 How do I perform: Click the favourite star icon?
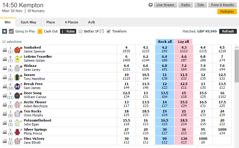point(5,31)
